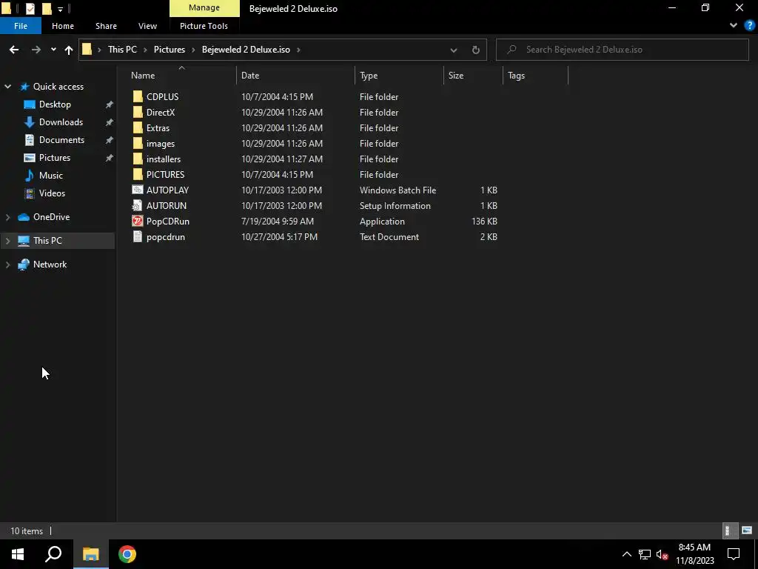The height and width of the screenshot is (569, 758).
Task: Focus the Search Bejeweled 2 Deluxe.iso field
Action: click(622, 50)
